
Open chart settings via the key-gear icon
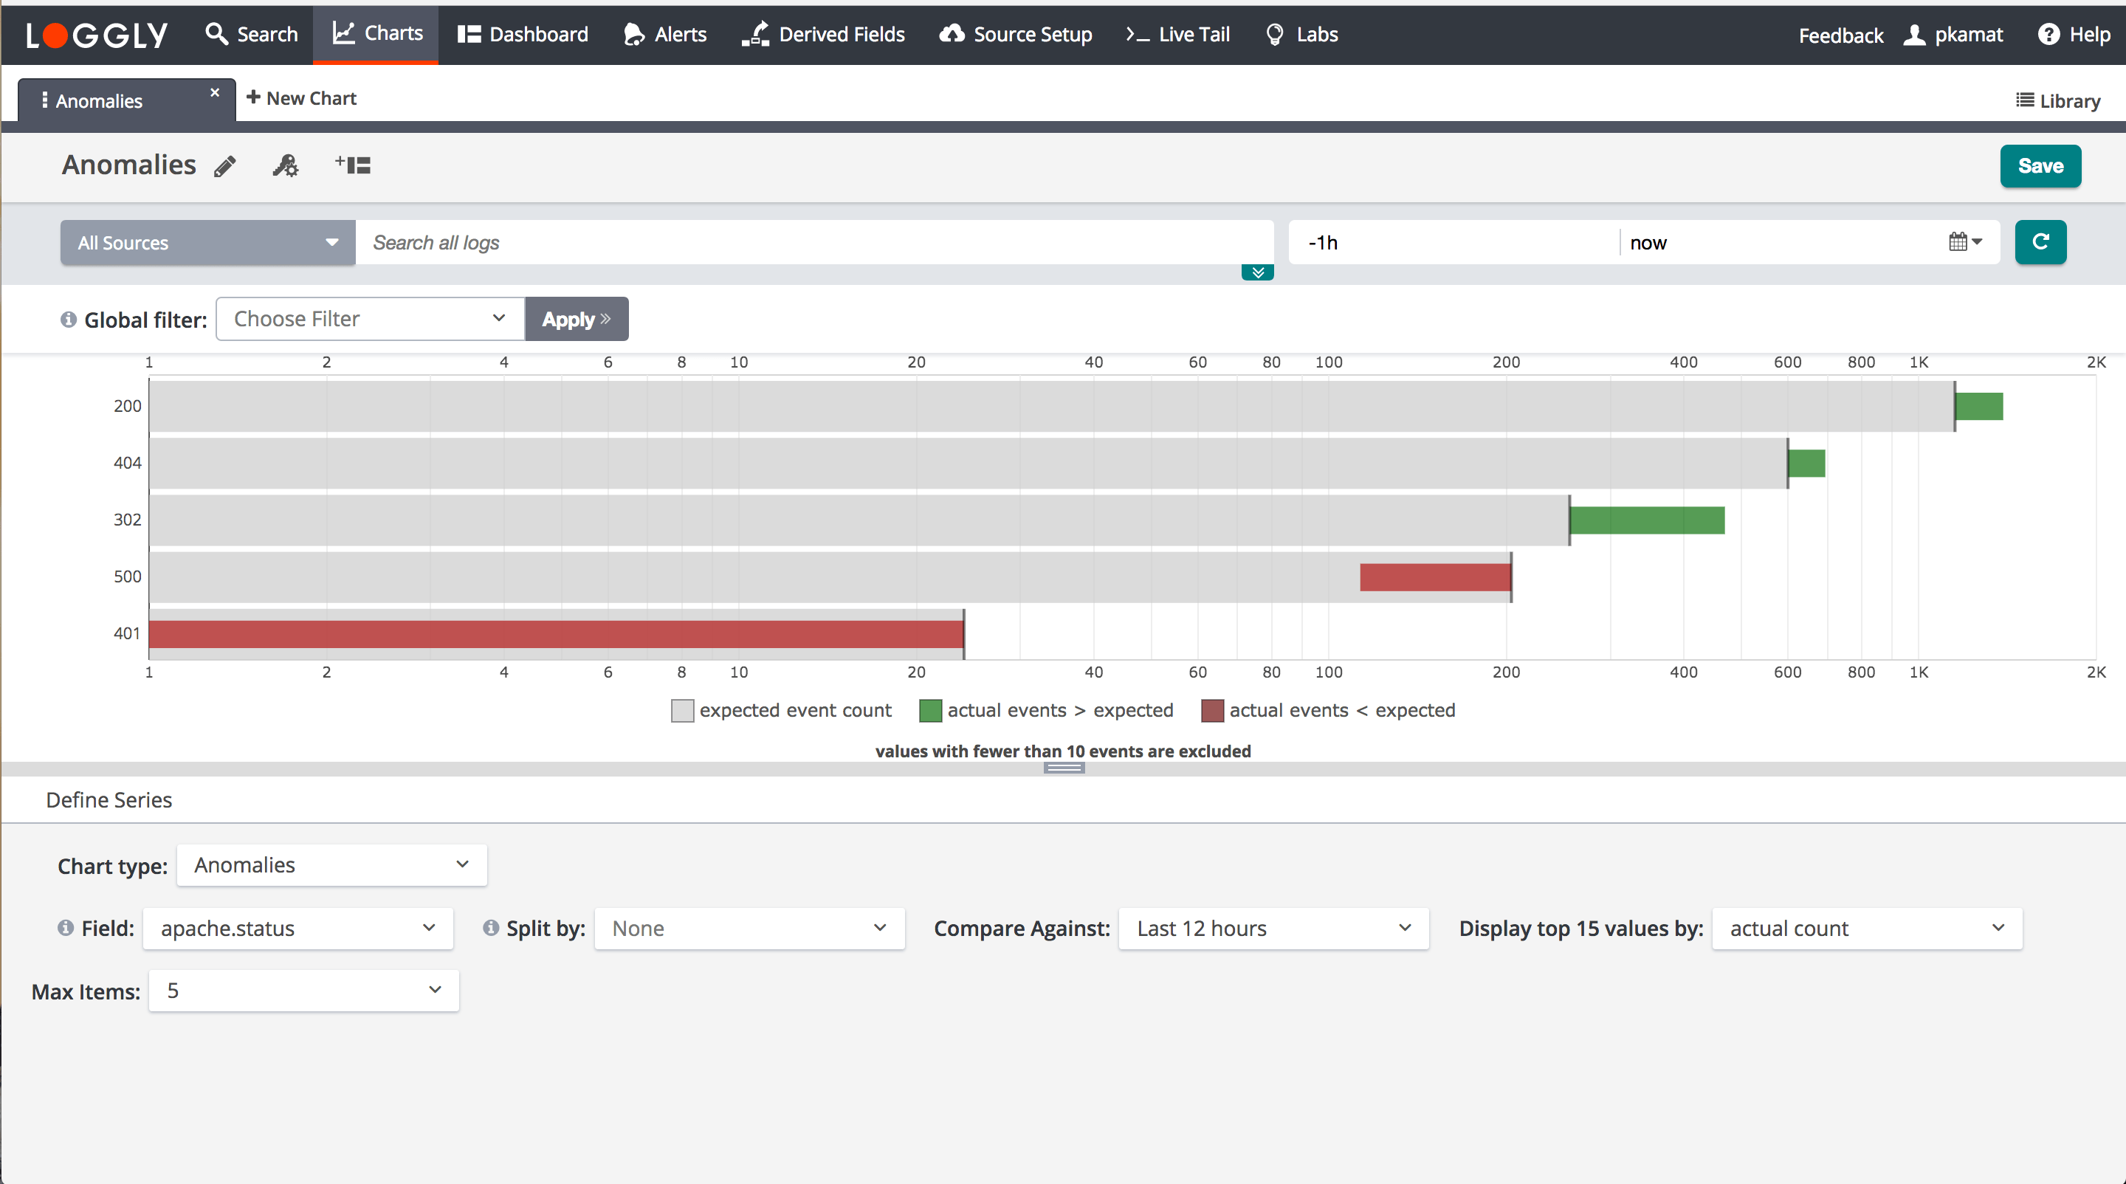(x=285, y=165)
